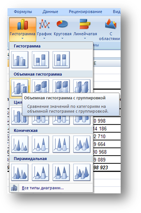This screenshot has width=141, height=213.
Task: Select 100% stacked pyramid chart thumbnail
Action: click(x=61, y=172)
